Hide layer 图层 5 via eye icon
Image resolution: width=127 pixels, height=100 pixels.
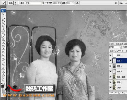click(111, 61)
